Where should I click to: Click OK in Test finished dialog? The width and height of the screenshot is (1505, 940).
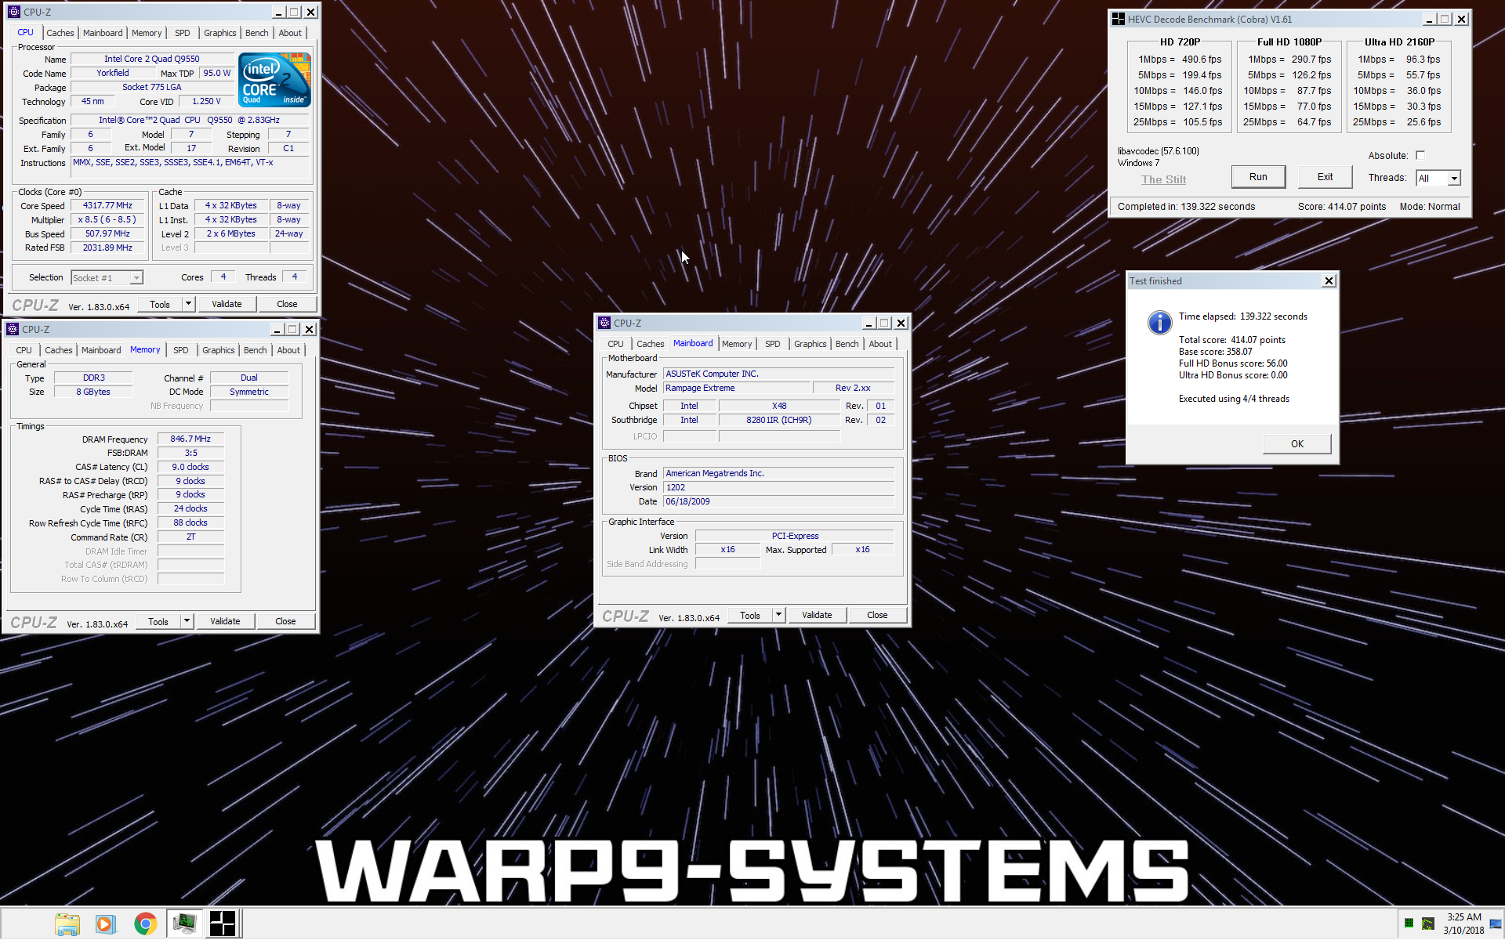(1297, 444)
